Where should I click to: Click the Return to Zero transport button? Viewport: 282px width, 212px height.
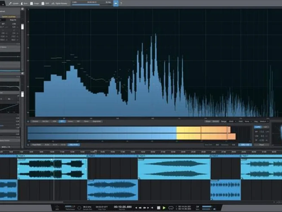[x=152, y=208]
